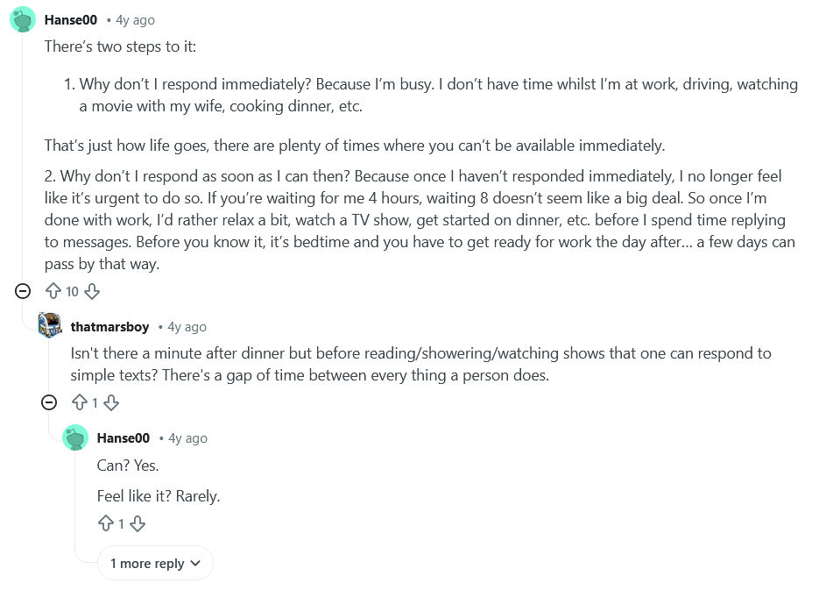
Task: Click Hanse00's avatar on the nested reply
Action: point(76,437)
